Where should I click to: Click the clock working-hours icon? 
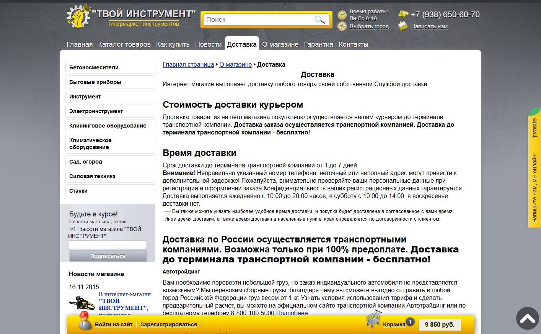342,15
